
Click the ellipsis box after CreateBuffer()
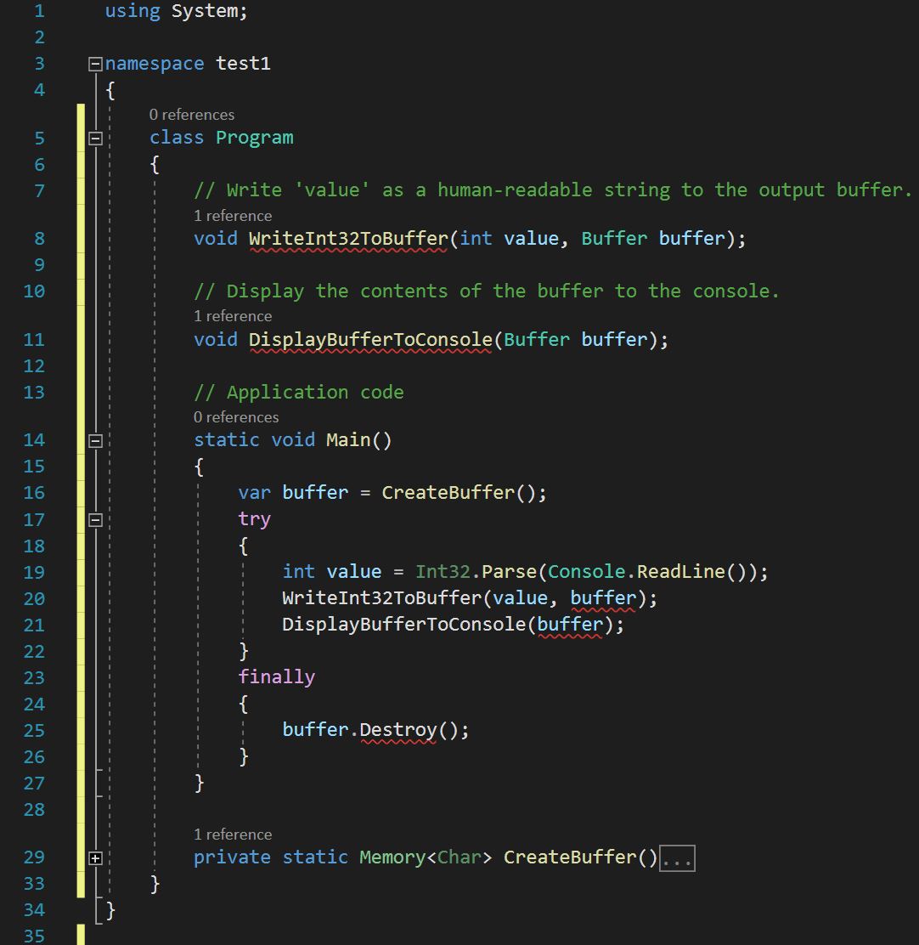tap(677, 858)
